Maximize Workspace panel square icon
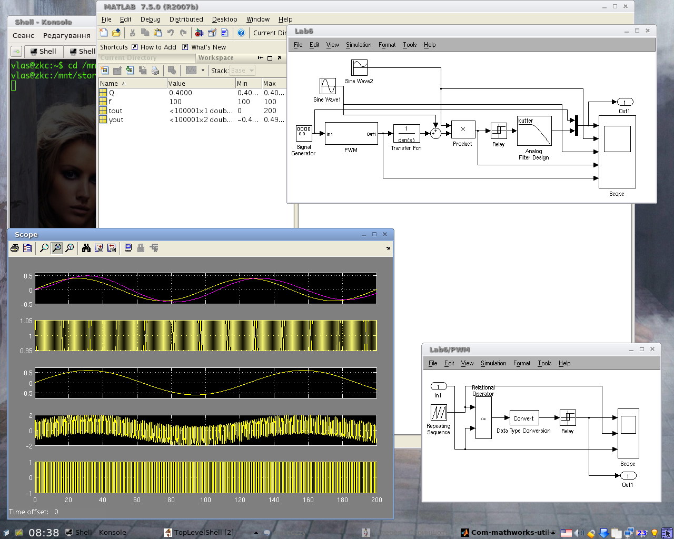Screen dimensions: 674x539 tap(270, 58)
